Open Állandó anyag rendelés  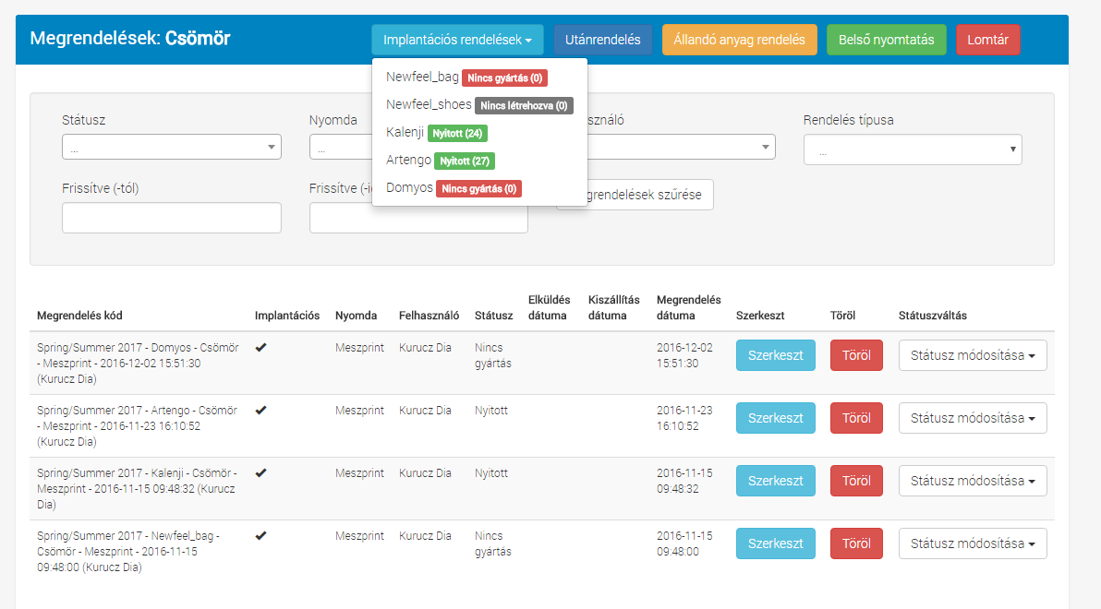click(x=739, y=40)
